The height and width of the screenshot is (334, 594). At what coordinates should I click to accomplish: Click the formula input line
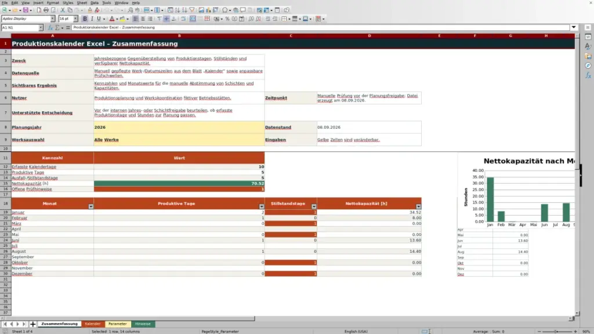pyautogui.click(x=320, y=28)
